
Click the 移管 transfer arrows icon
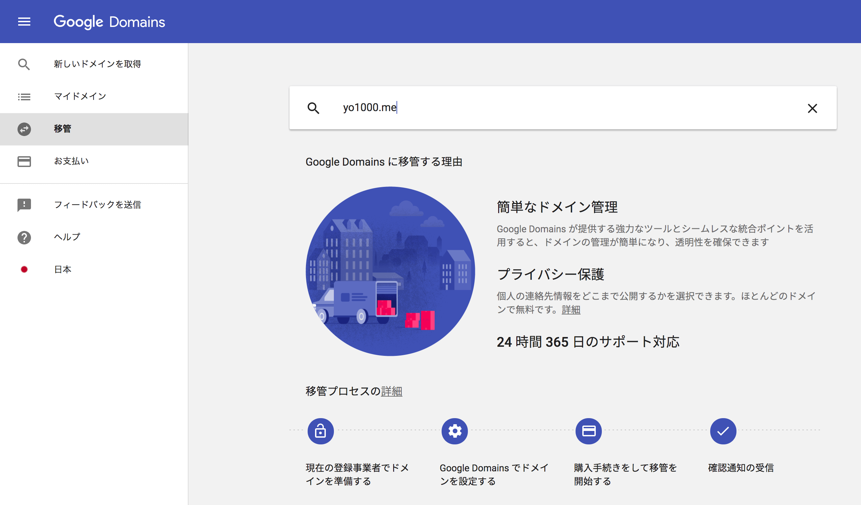pyautogui.click(x=24, y=129)
